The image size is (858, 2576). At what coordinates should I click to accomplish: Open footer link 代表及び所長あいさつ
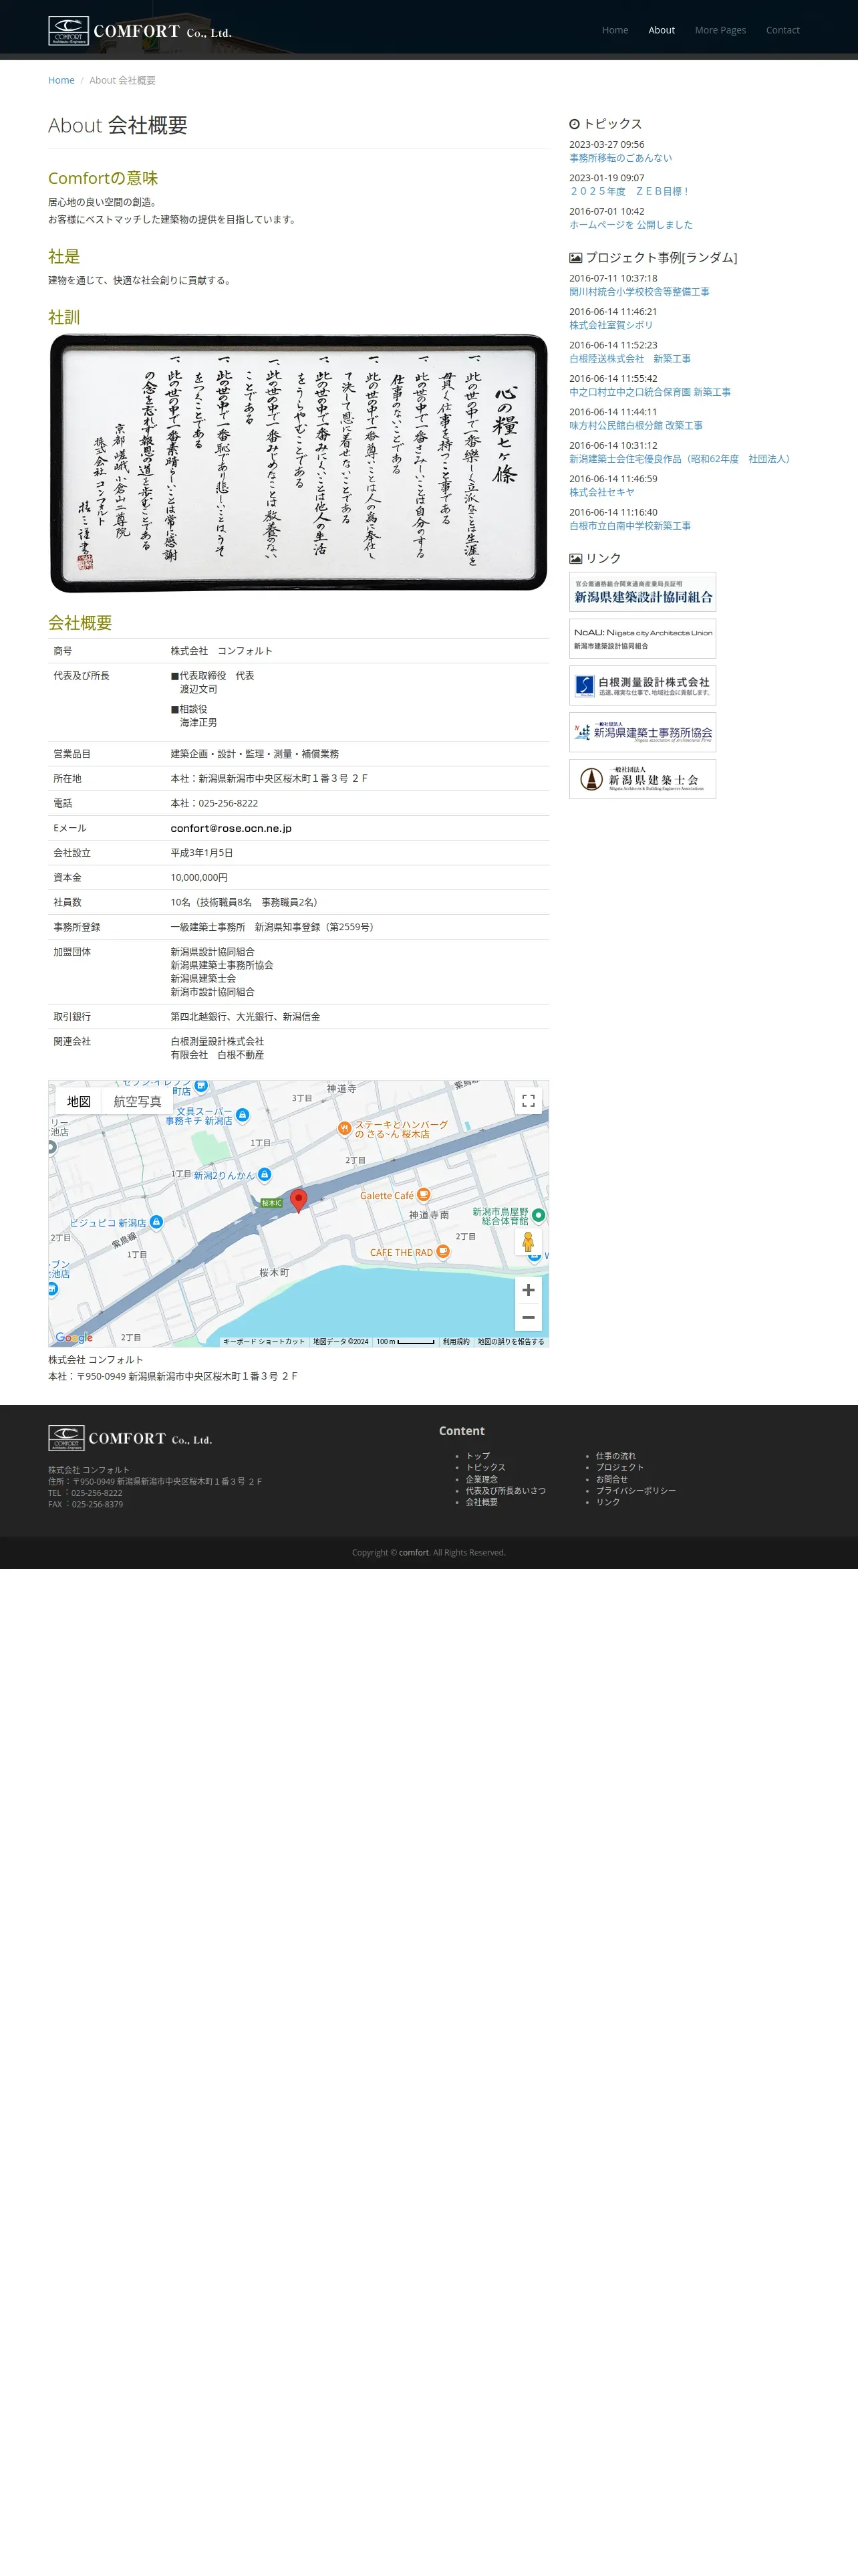click(505, 1491)
